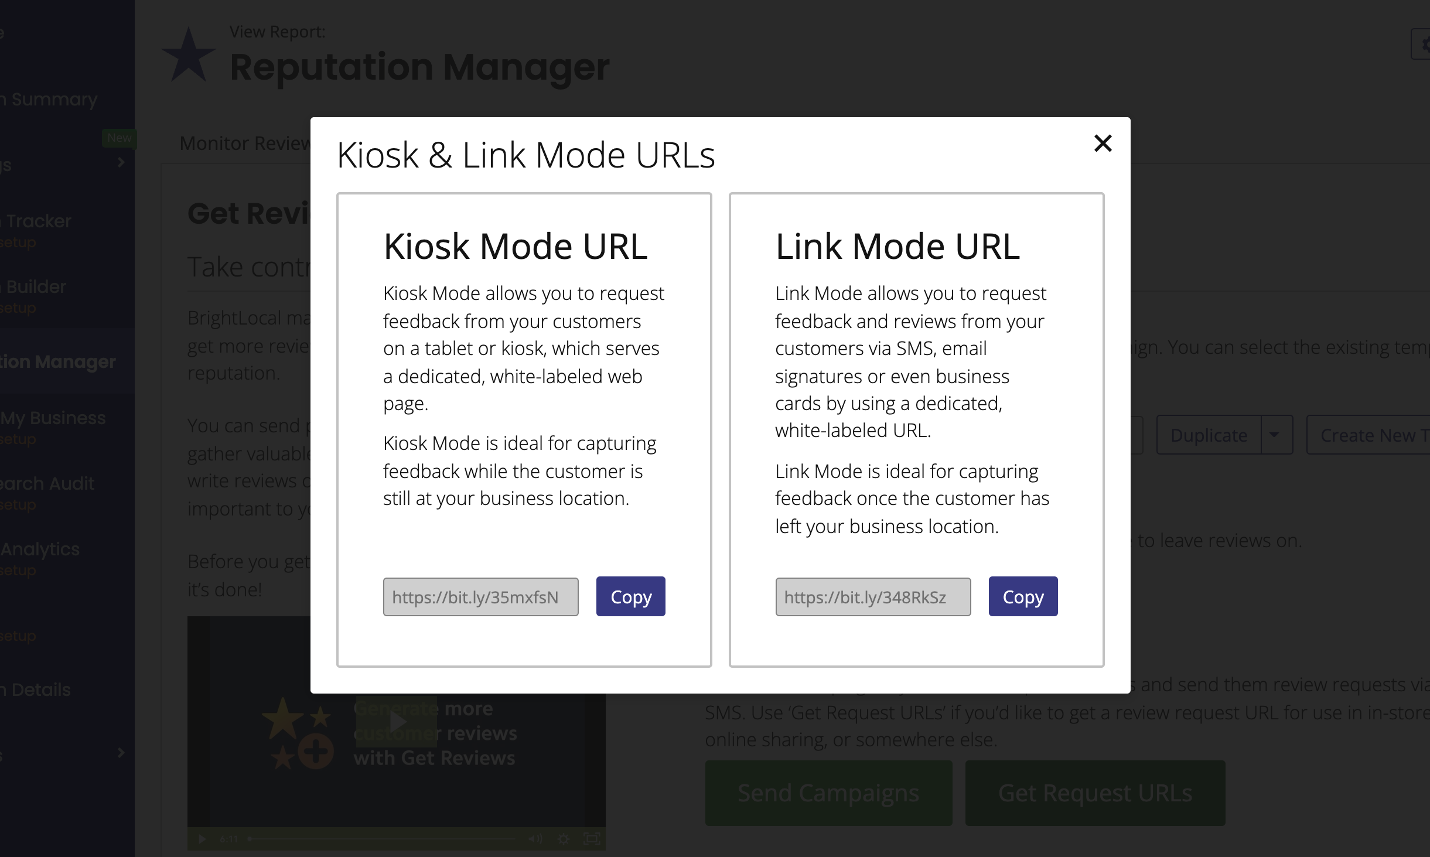Image resolution: width=1430 pixels, height=857 pixels.
Task: Click Create New Template button
Action: click(1368, 435)
